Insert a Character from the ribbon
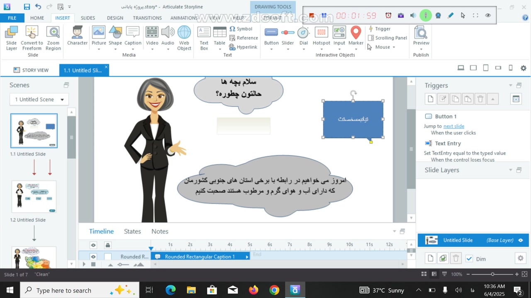This screenshot has height=298, width=531. pyautogui.click(x=77, y=36)
